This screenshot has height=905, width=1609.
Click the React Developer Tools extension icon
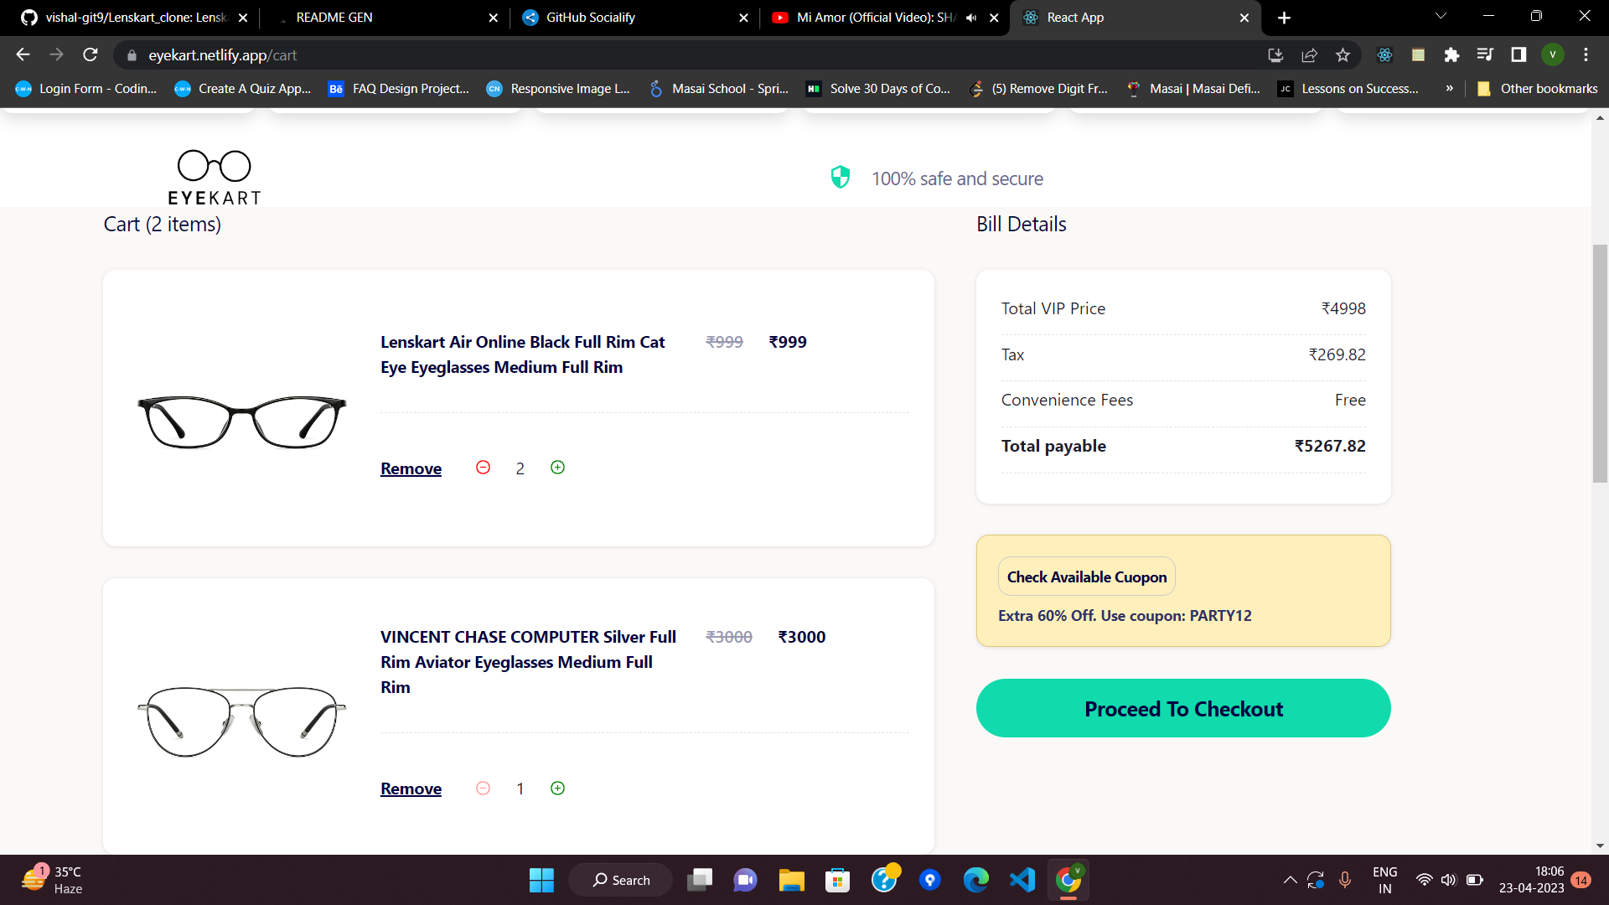1384,55
